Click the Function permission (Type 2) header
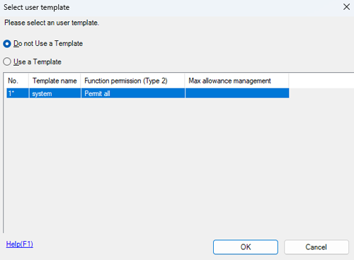 coord(132,81)
